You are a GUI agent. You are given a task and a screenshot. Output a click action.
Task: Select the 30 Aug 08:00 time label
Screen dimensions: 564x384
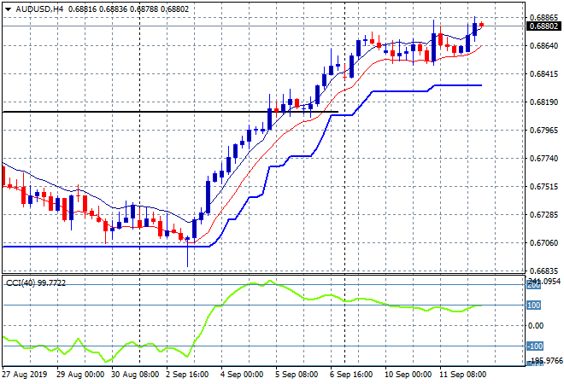pyautogui.click(x=135, y=375)
